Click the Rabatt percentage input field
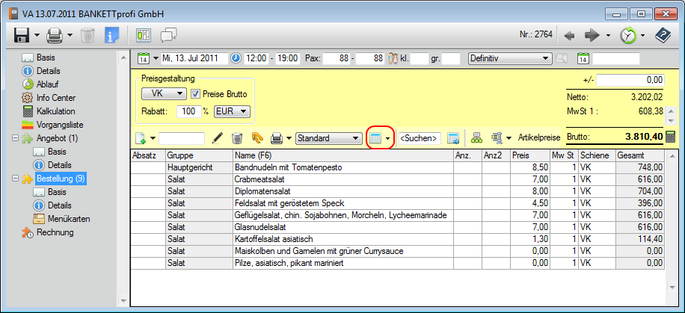 tap(188, 111)
